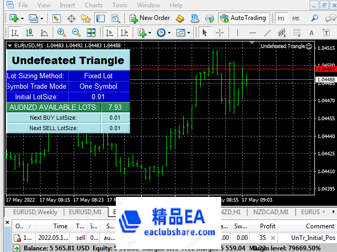Select the bar chart type
Viewport: 337px width, 252px height.
coord(15,33)
